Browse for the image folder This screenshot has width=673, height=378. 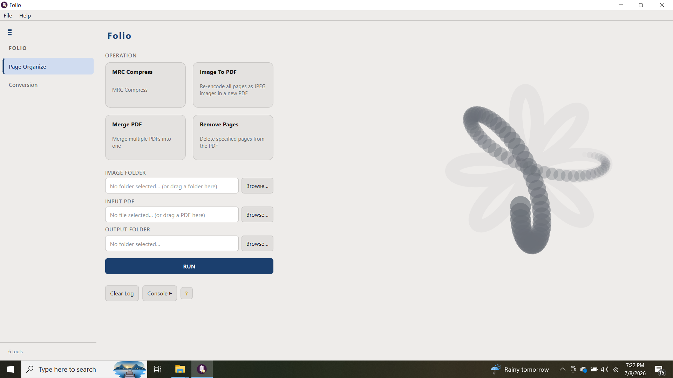(257, 186)
